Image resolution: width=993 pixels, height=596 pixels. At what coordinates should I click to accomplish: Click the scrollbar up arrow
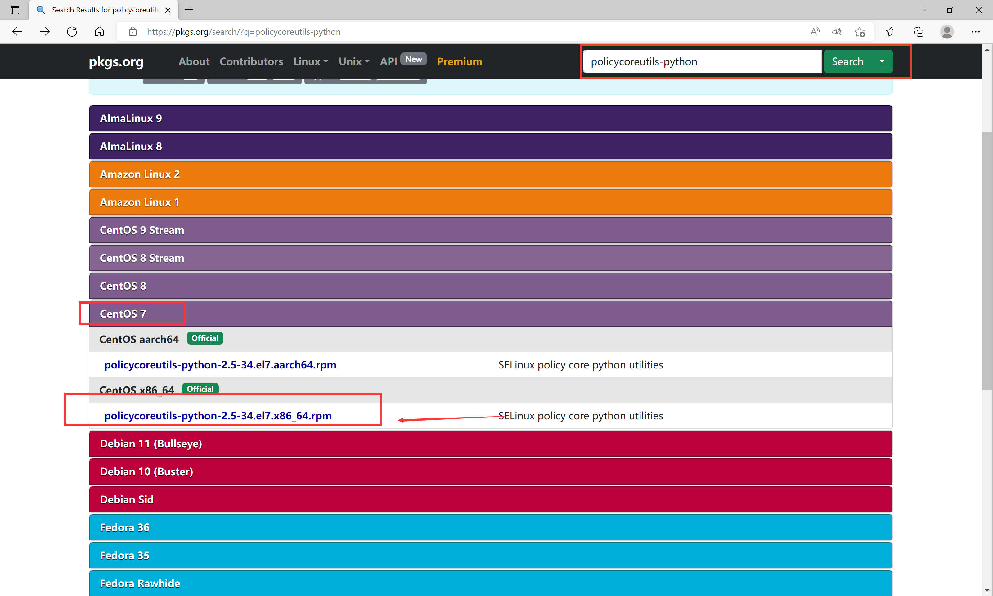pyautogui.click(x=987, y=50)
